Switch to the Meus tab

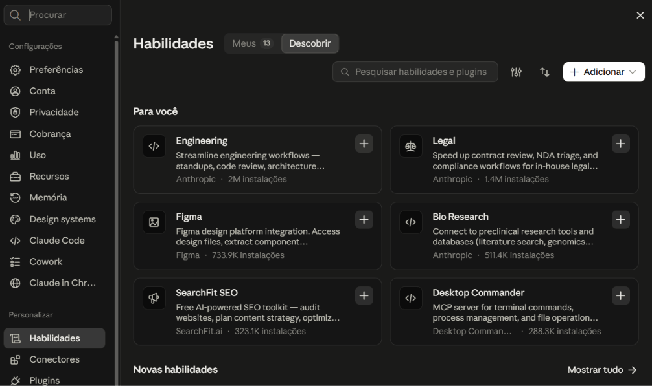tap(252, 43)
